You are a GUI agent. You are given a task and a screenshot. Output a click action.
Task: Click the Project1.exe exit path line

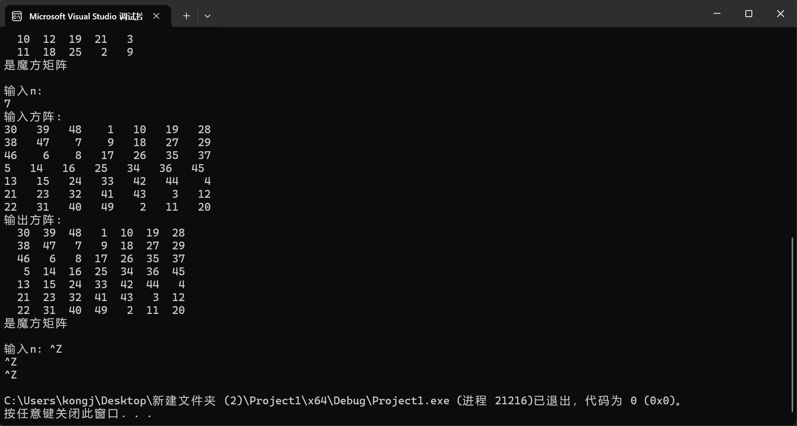coord(343,401)
